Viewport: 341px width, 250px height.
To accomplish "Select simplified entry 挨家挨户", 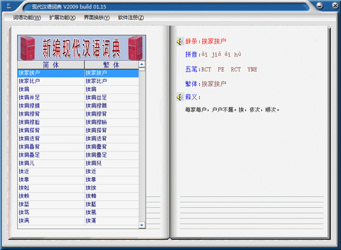I will pos(51,73).
